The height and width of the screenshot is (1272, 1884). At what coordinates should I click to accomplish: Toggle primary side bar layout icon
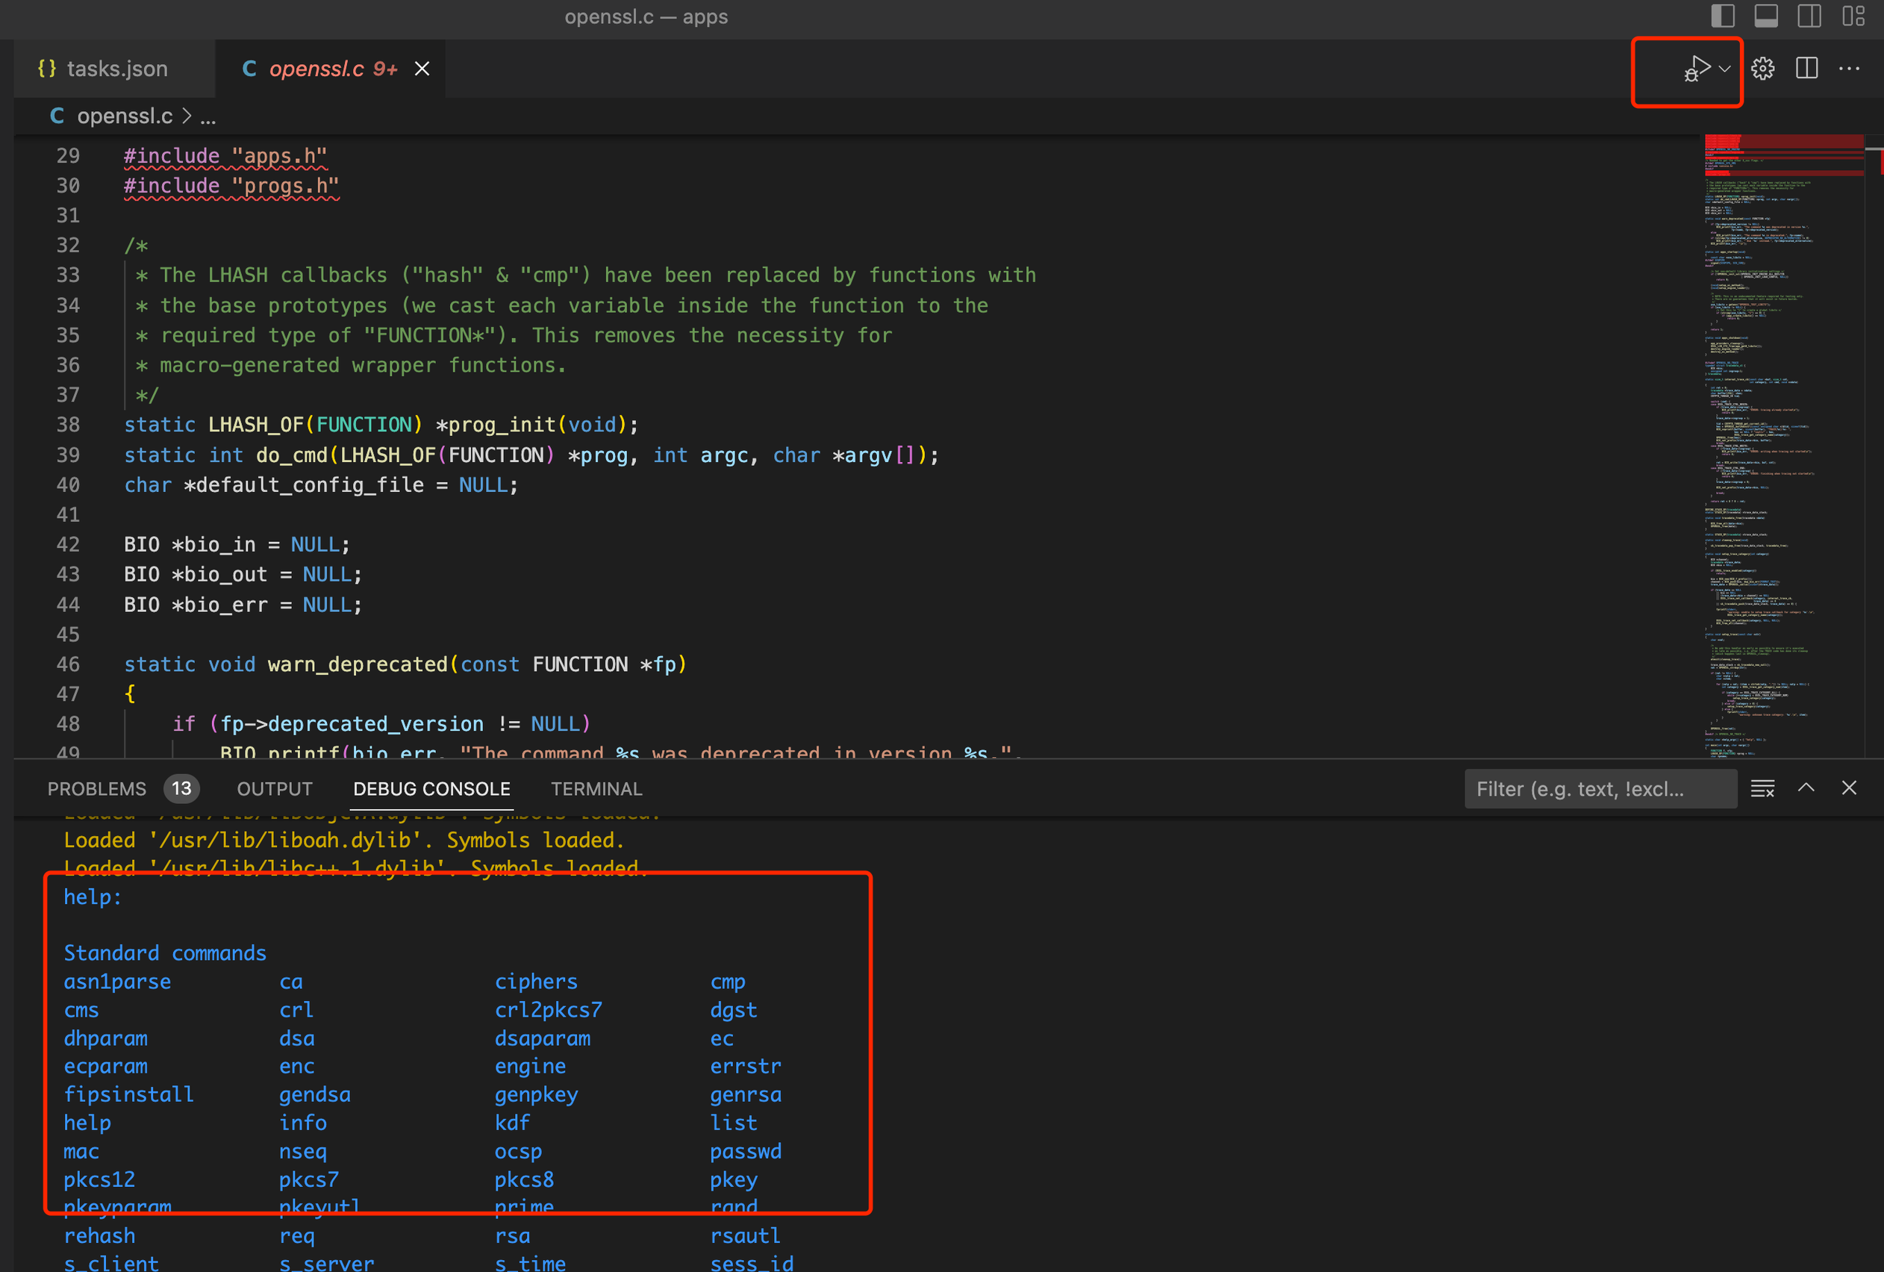coord(1723,16)
